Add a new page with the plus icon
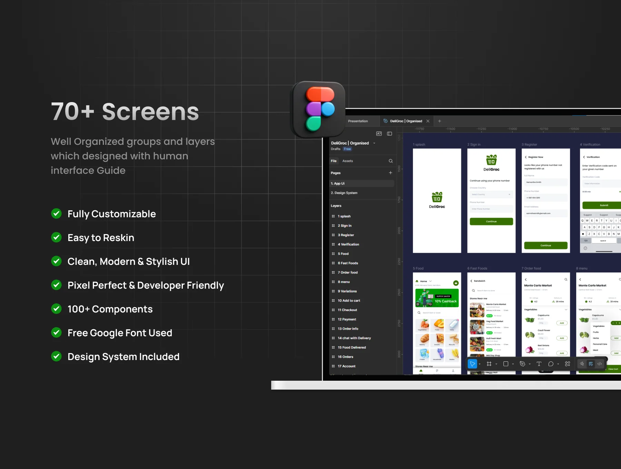The image size is (621, 469). (x=391, y=173)
